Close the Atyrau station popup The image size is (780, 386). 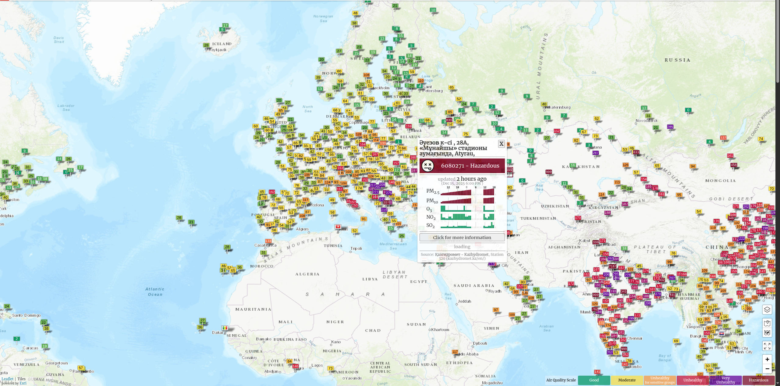(501, 144)
